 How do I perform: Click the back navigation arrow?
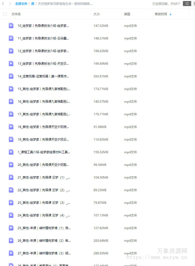(x=3, y=4)
